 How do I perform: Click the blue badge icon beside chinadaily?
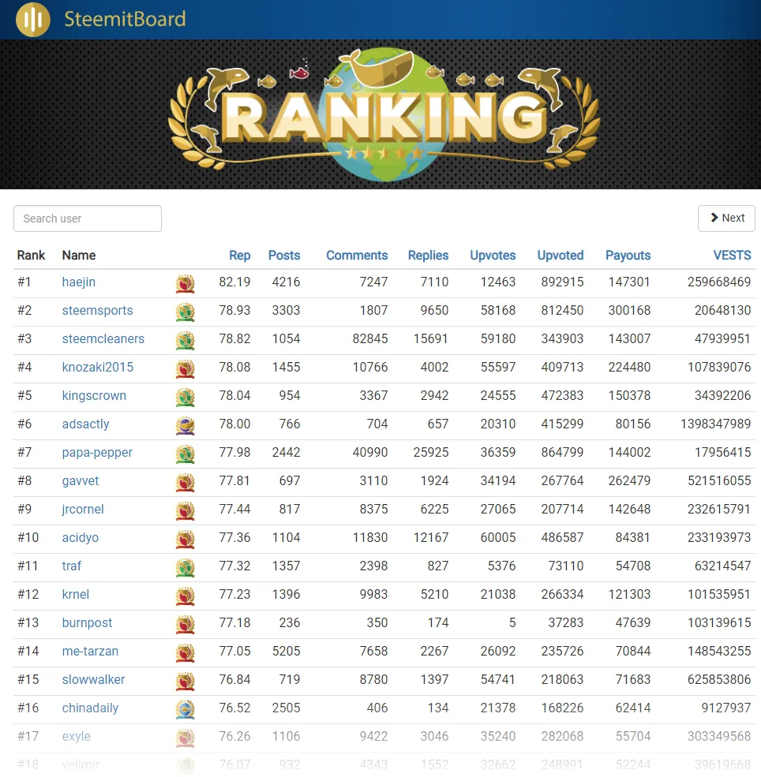coord(186,710)
